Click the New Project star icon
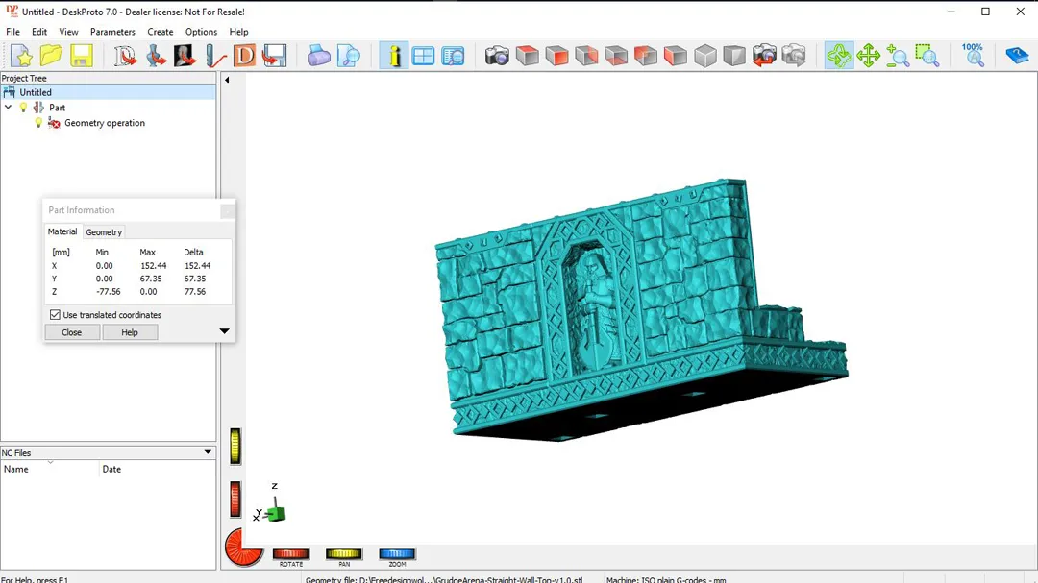The width and height of the screenshot is (1038, 583). coord(21,57)
